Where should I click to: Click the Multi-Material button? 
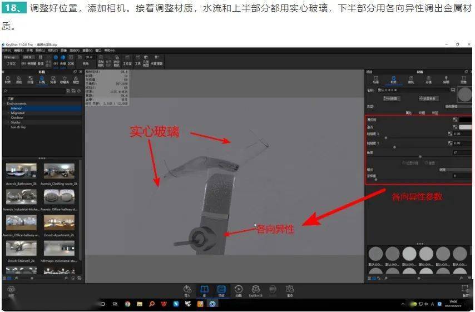click(x=429, y=98)
